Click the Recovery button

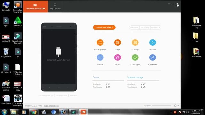(x=145, y=27)
